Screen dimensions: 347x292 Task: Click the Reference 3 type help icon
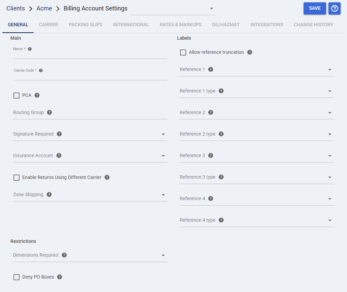point(221,177)
